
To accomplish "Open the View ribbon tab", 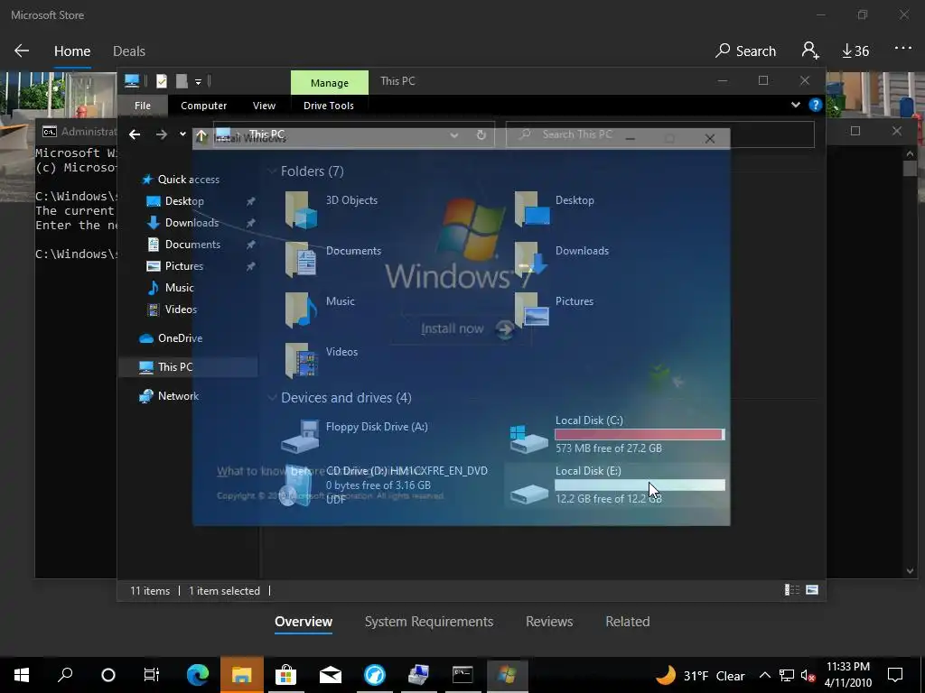I will (x=264, y=106).
